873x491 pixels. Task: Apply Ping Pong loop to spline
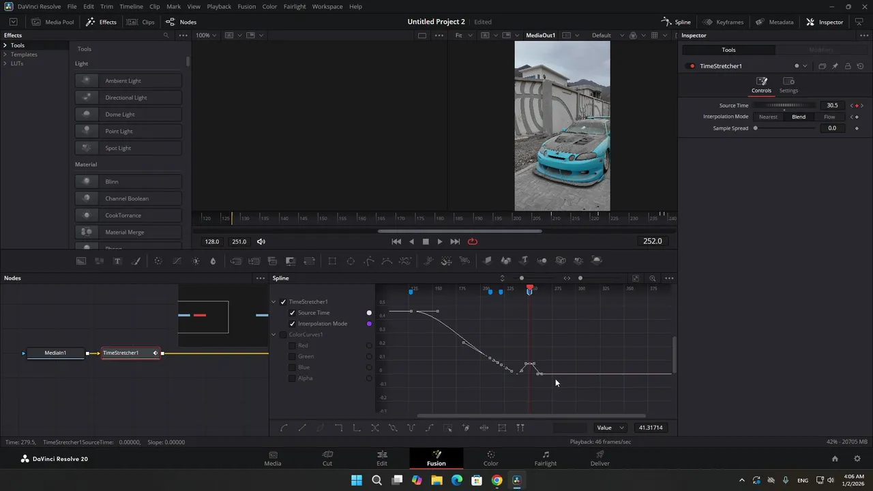411,428
